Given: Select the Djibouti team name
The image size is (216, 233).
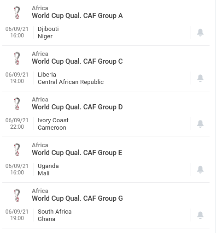Looking at the screenshot, I should [x=48, y=29].
